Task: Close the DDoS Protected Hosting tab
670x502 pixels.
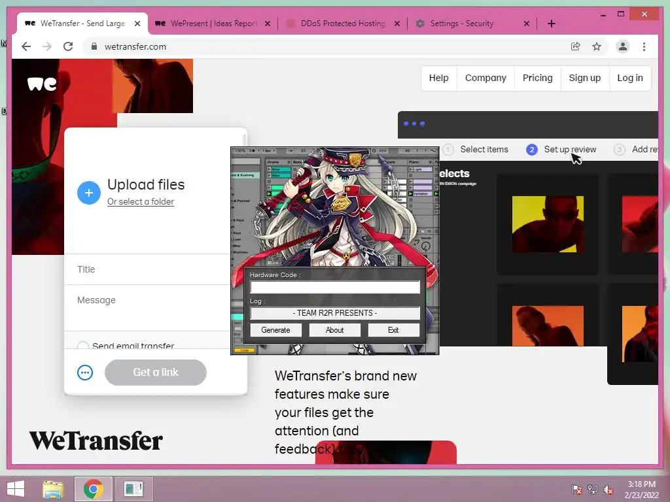Action: tap(397, 24)
